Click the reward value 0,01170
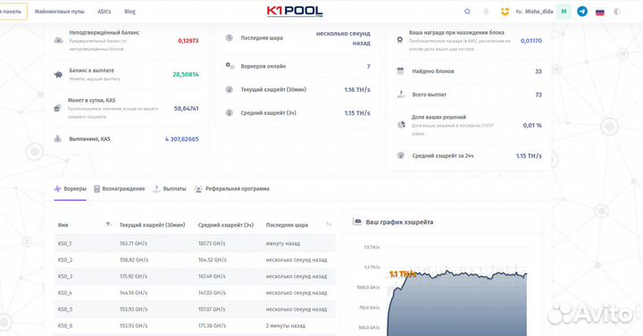The width and height of the screenshot is (643, 336). [x=531, y=40]
